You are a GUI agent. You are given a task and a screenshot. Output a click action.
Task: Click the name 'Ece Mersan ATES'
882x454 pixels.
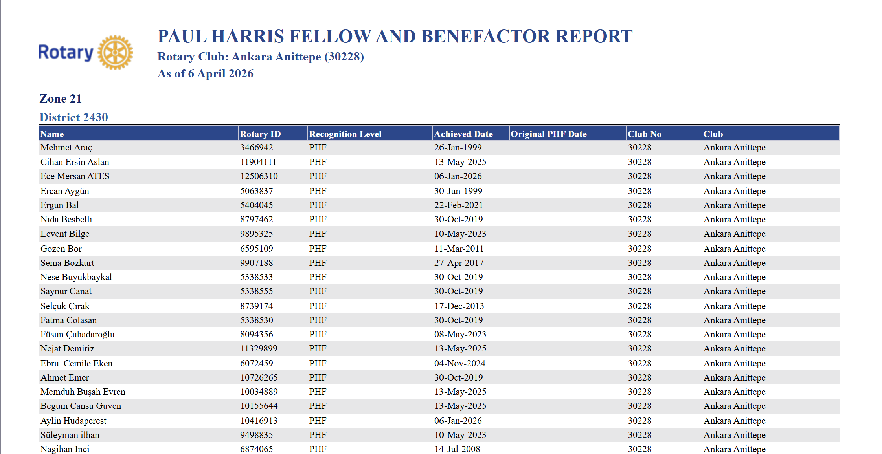pos(75,176)
